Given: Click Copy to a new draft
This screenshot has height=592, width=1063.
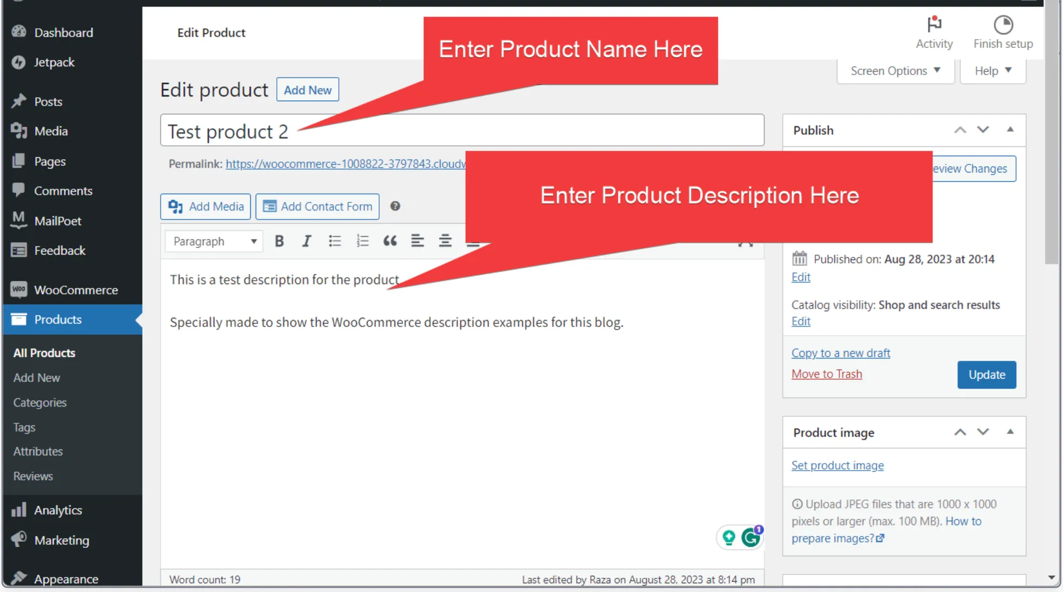Looking at the screenshot, I should [x=840, y=353].
